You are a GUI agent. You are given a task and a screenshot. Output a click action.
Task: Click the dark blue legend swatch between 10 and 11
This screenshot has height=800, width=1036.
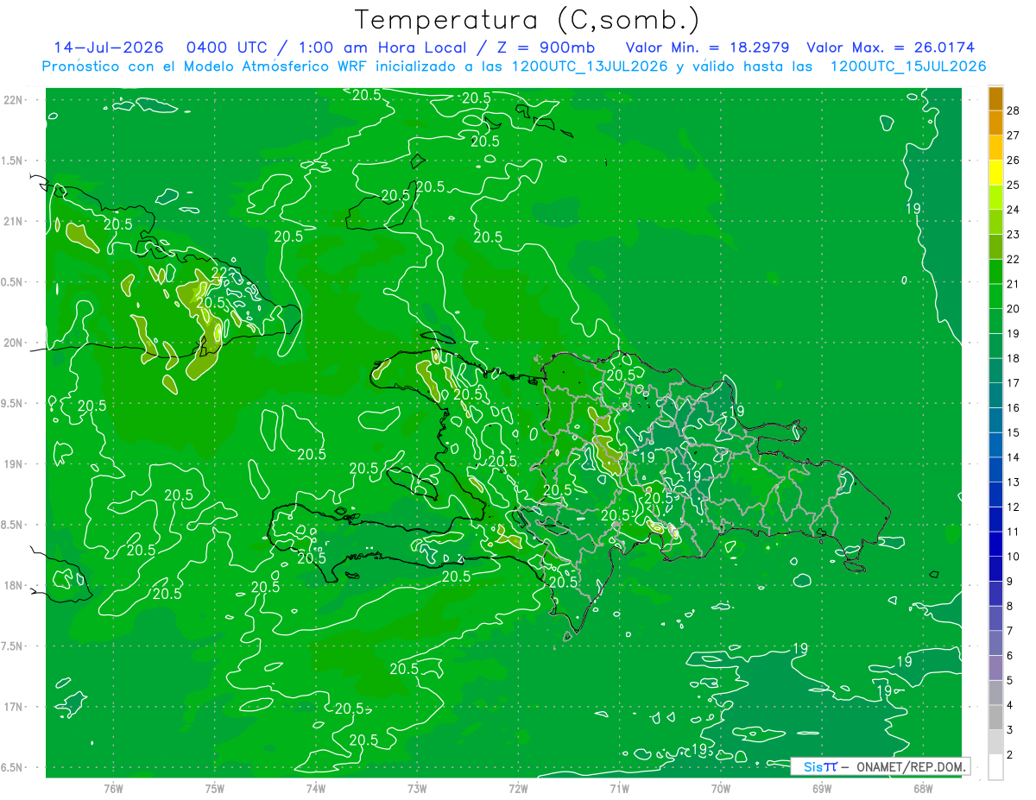pyautogui.click(x=995, y=544)
